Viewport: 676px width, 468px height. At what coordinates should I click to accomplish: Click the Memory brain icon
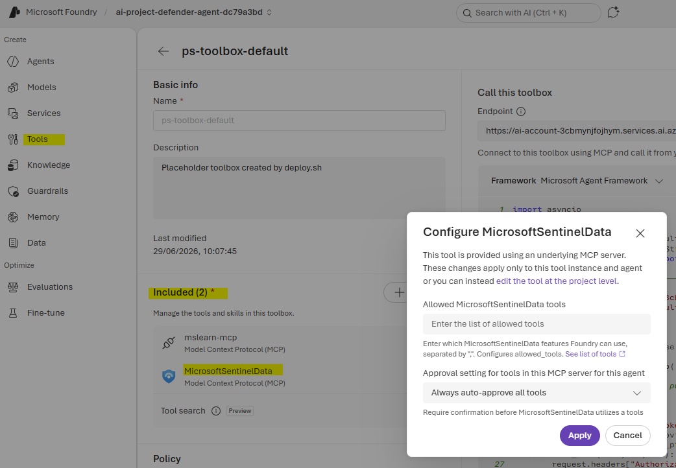(x=13, y=216)
